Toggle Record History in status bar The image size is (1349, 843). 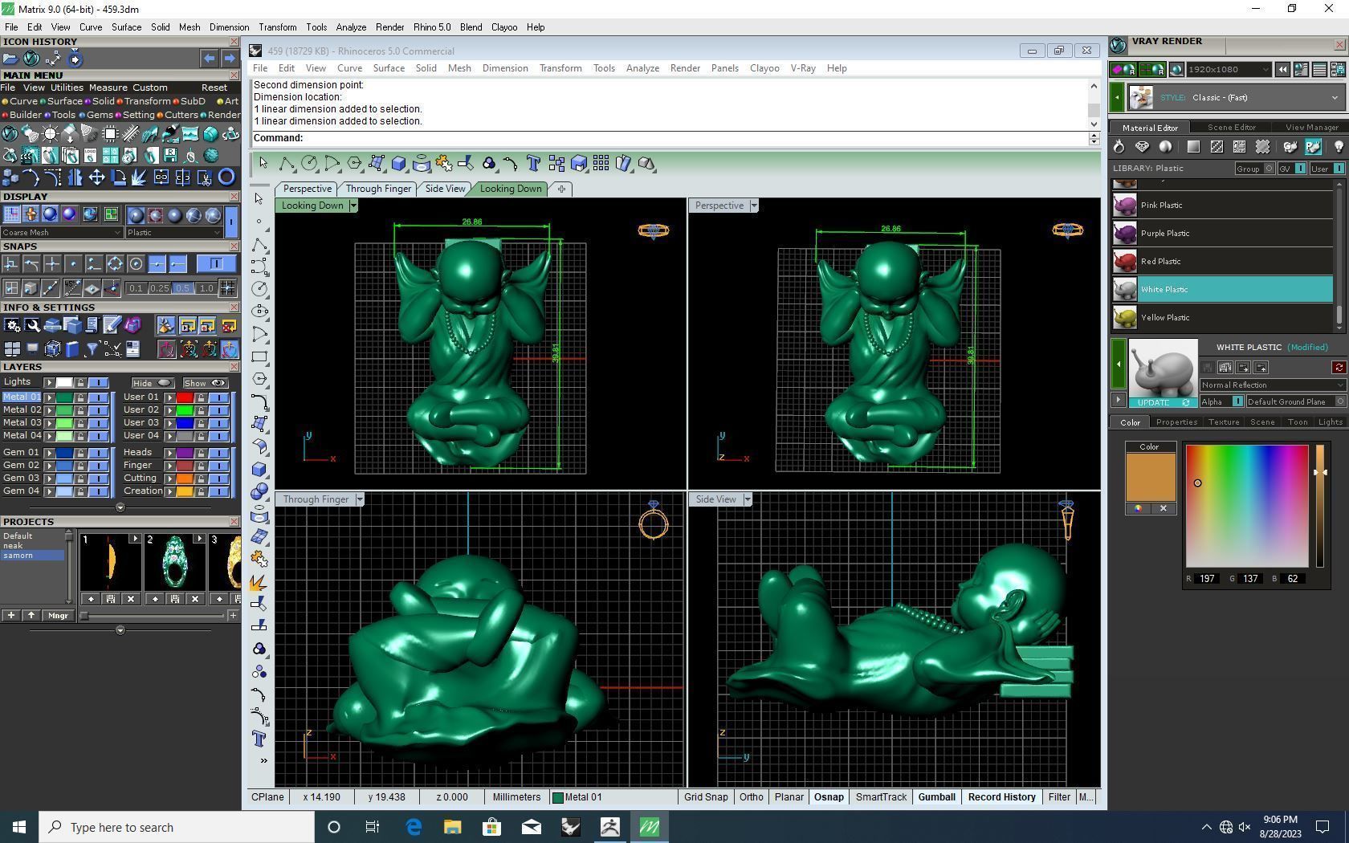[1001, 797]
